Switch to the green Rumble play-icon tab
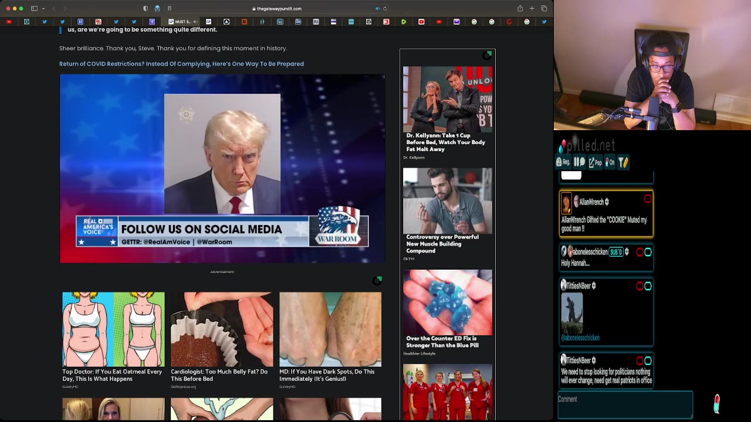 coord(404,22)
